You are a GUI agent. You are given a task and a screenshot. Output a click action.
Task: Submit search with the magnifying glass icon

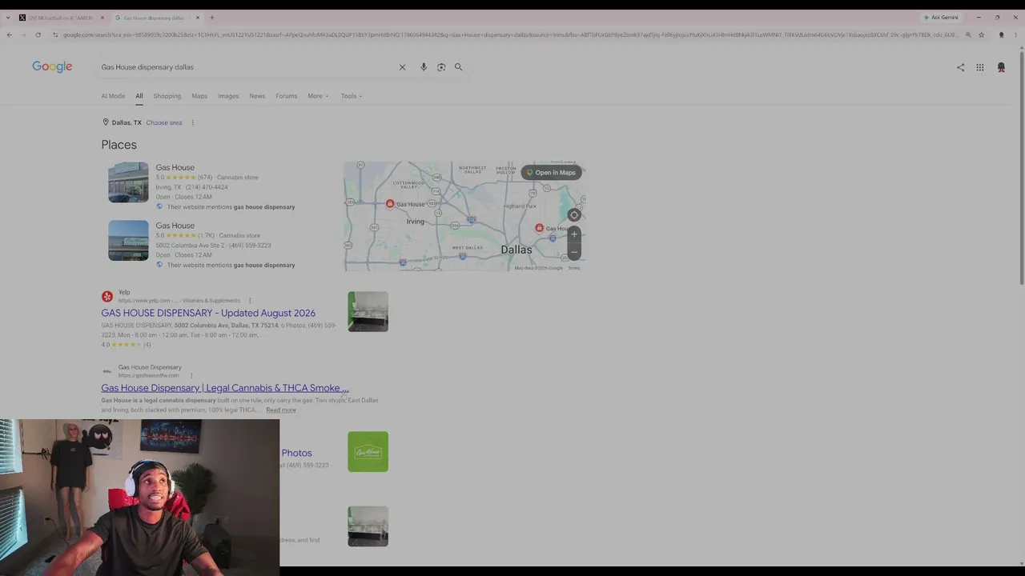(x=459, y=67)
